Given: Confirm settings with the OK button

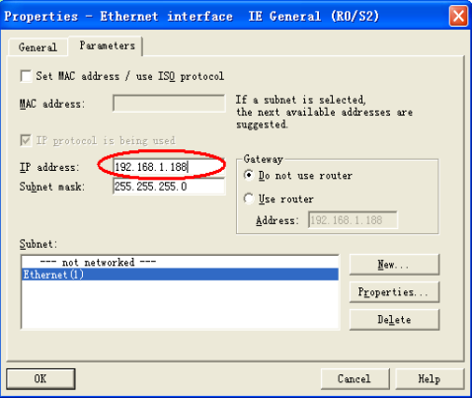Looking at the screenshot, I should pyautogui.click(x=40, y=378).
